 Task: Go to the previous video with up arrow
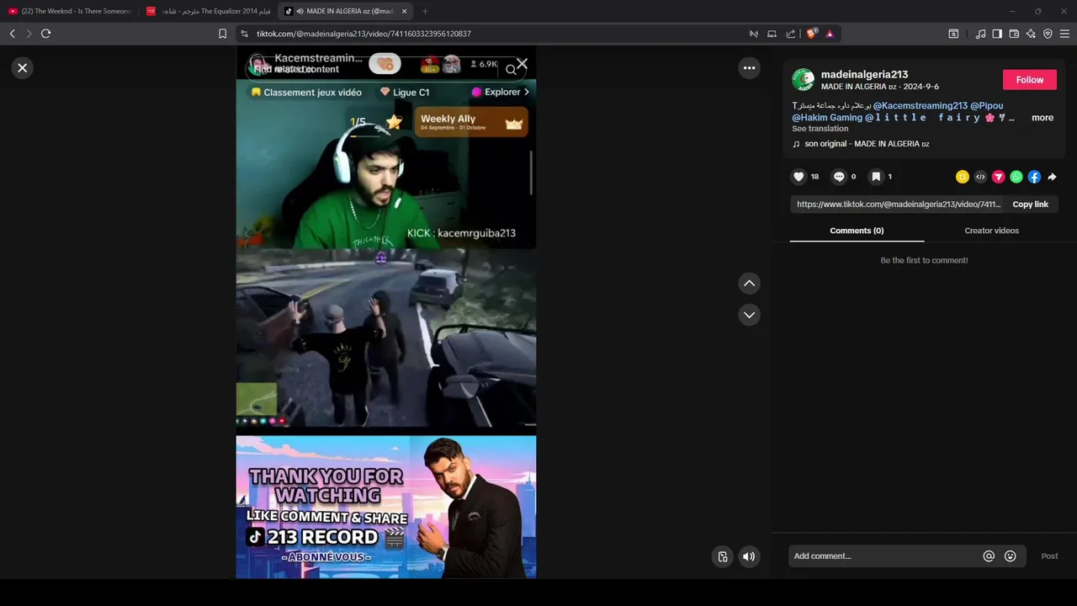click(x=749, y=284)
